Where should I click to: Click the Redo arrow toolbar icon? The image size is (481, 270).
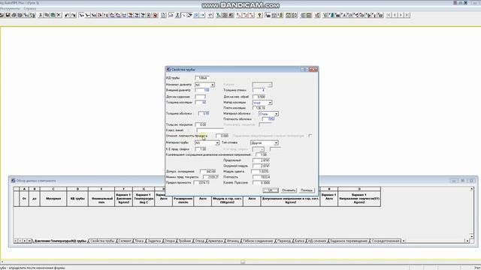tap(74, 15)
